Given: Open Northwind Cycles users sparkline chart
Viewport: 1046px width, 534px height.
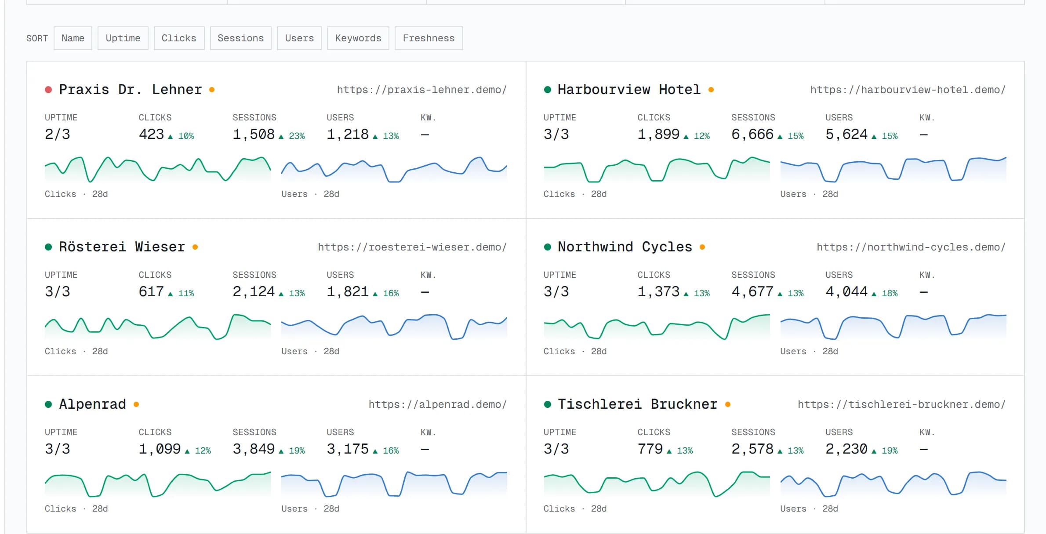Looking at the screenshot, I should pyautogui.click(x=893, y=327).
